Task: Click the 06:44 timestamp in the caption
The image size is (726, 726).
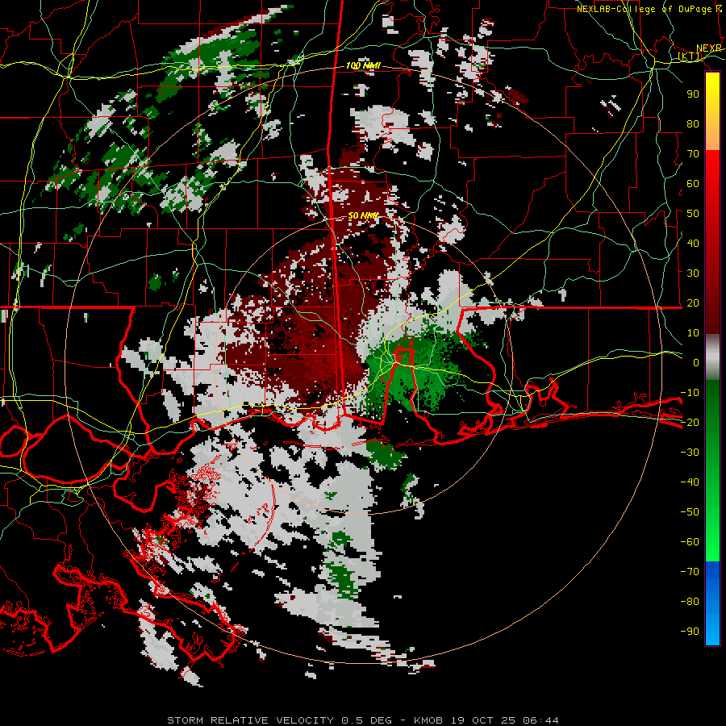Action: click(540, 720)
